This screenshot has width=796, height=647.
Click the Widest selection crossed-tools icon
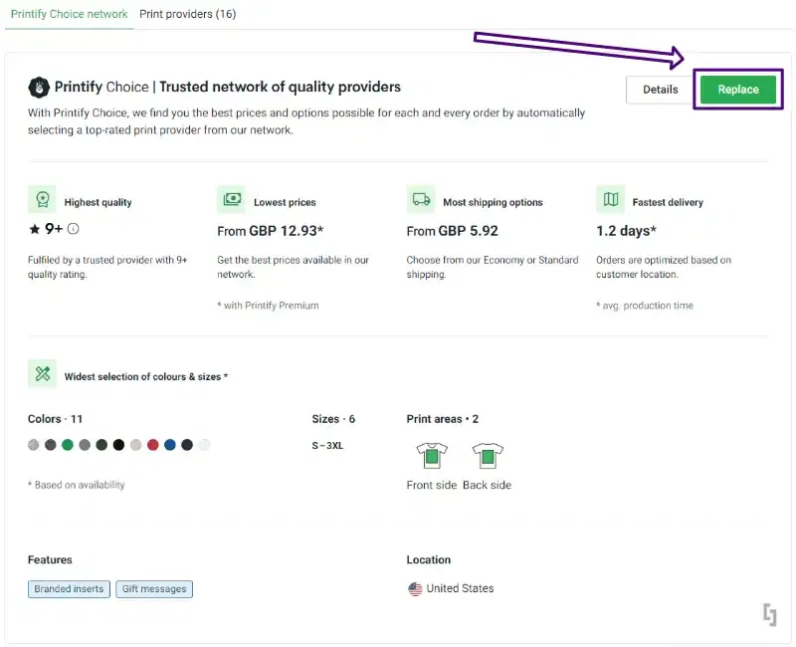point(43,373)
